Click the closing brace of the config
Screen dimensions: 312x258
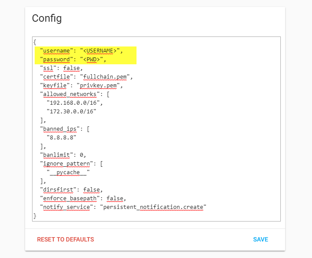(35, 216)
